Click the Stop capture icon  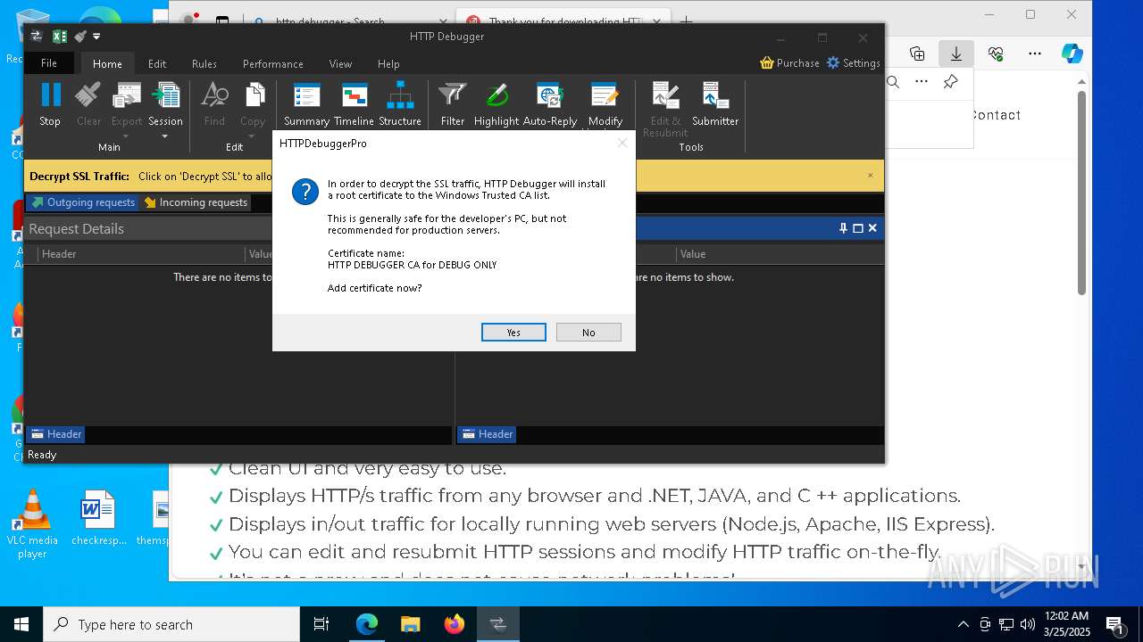point(50,95)
